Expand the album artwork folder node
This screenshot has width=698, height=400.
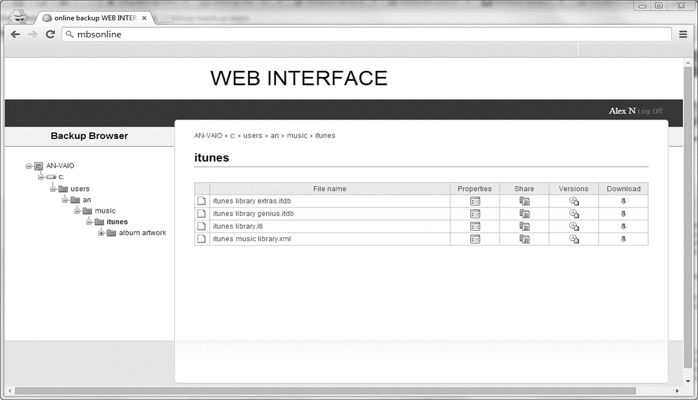click(x=101, y=233)
